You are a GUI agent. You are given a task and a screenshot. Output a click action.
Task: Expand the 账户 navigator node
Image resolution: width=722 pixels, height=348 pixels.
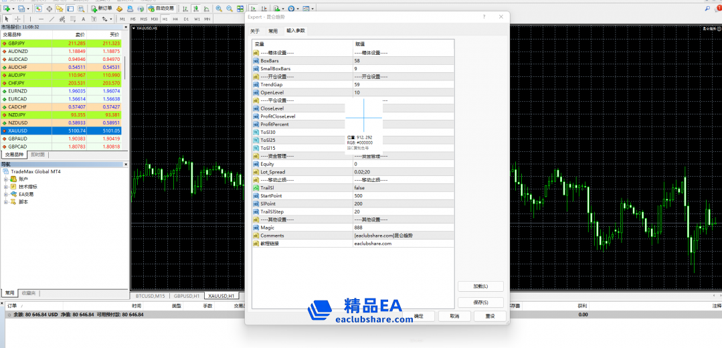[6, 179]
